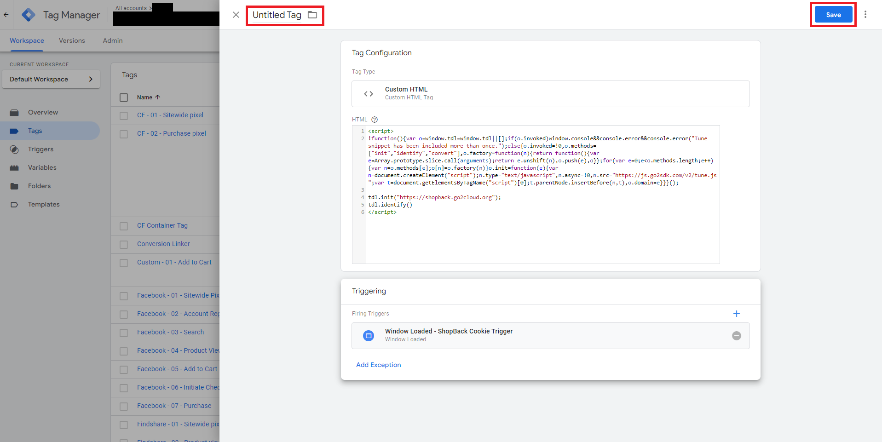Open Overview in the sidebar
The height and width of the screenshot is (442, 882).
pyautogui.click(x=43, y=112)
